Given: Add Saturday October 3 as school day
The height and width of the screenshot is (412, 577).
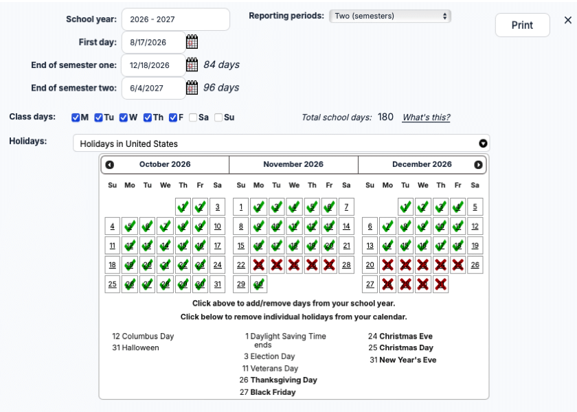Looking at the screenshot, I should coord(218,207).
